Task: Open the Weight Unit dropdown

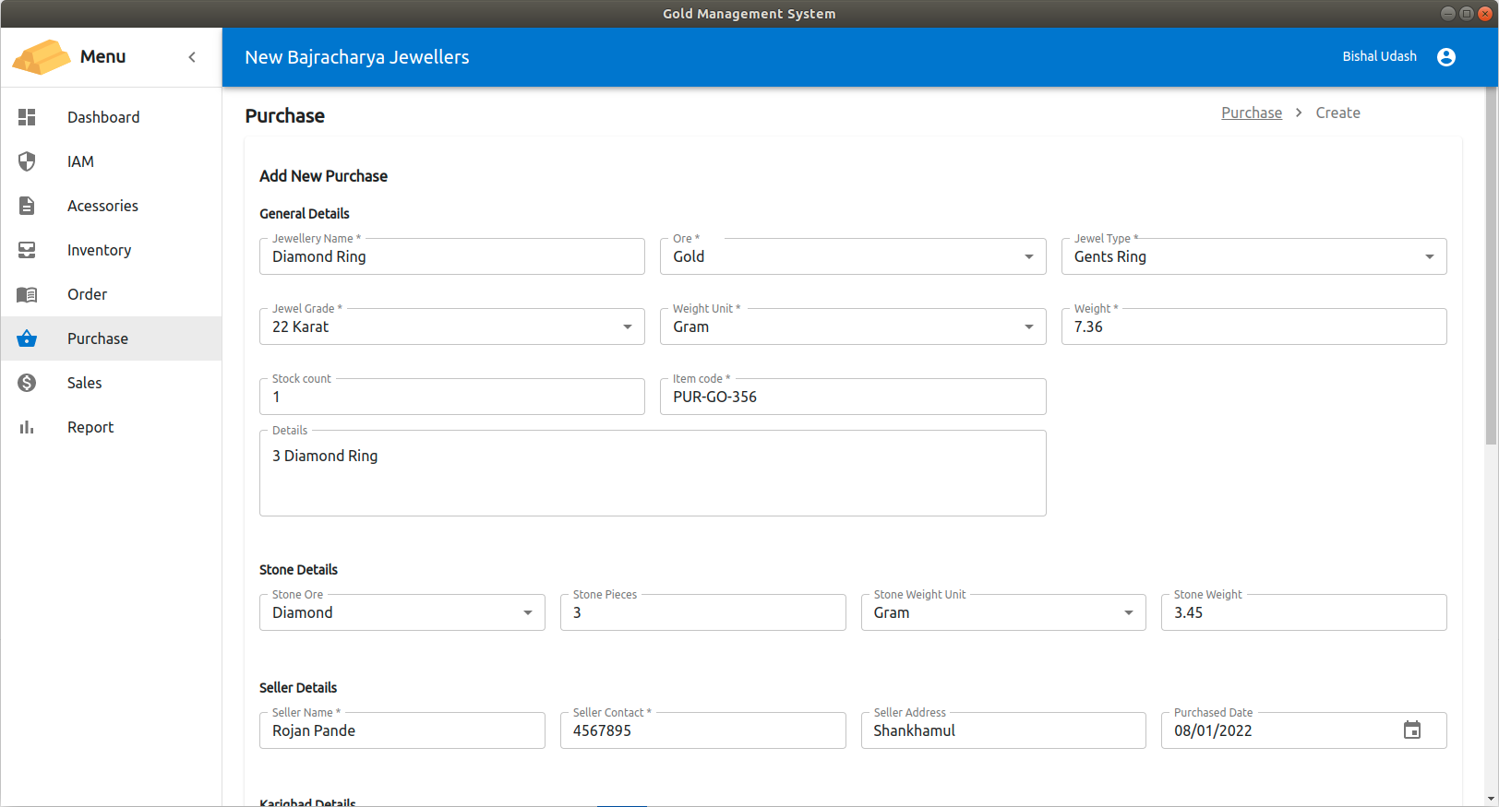Action: [x=853, y=326]
